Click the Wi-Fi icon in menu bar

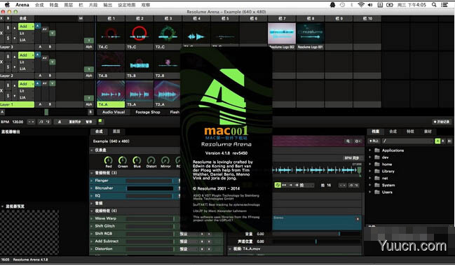click(x=361, y=5)
